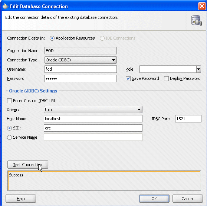
Task: Check Enter Custom JDBC URL
Action: coord(9,101)
